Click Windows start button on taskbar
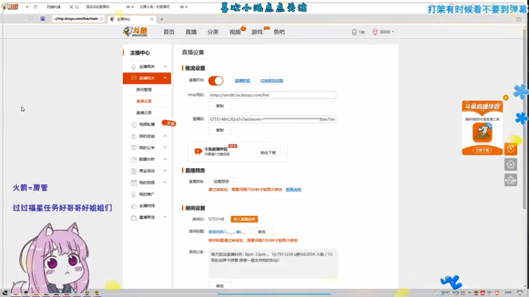Screen dimensions: 529x297 (5, 293)
